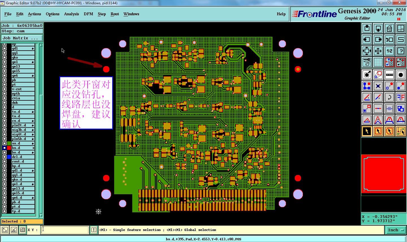Open the Rout menu

(115, 14)
